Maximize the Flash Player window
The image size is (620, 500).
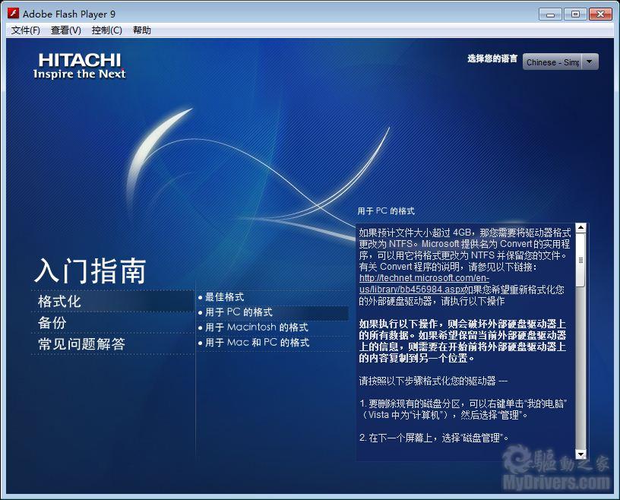tap(574, 14)
